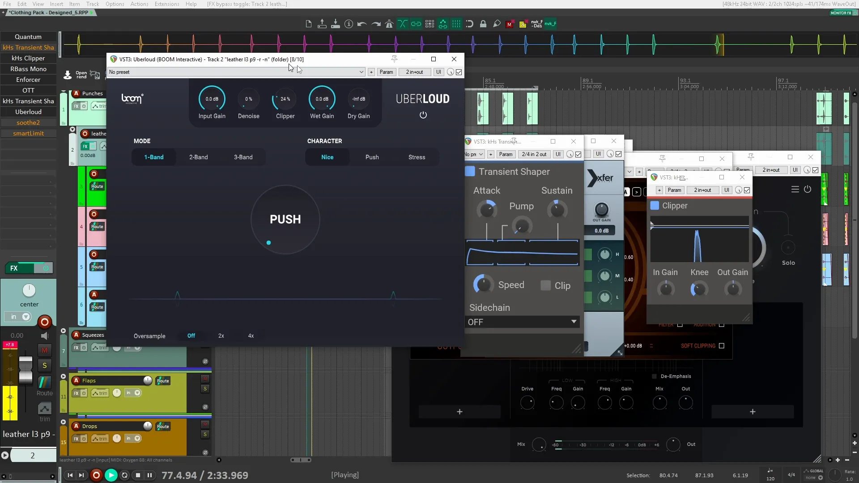
Task: Click the Render download icon in track panel
Action: tap(68, 75)
